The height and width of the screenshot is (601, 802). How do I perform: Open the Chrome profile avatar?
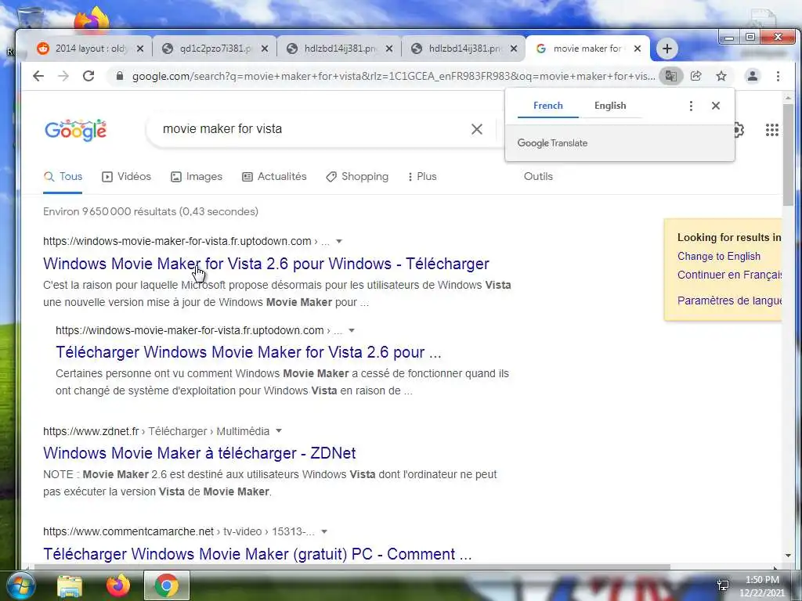(753, 76)
